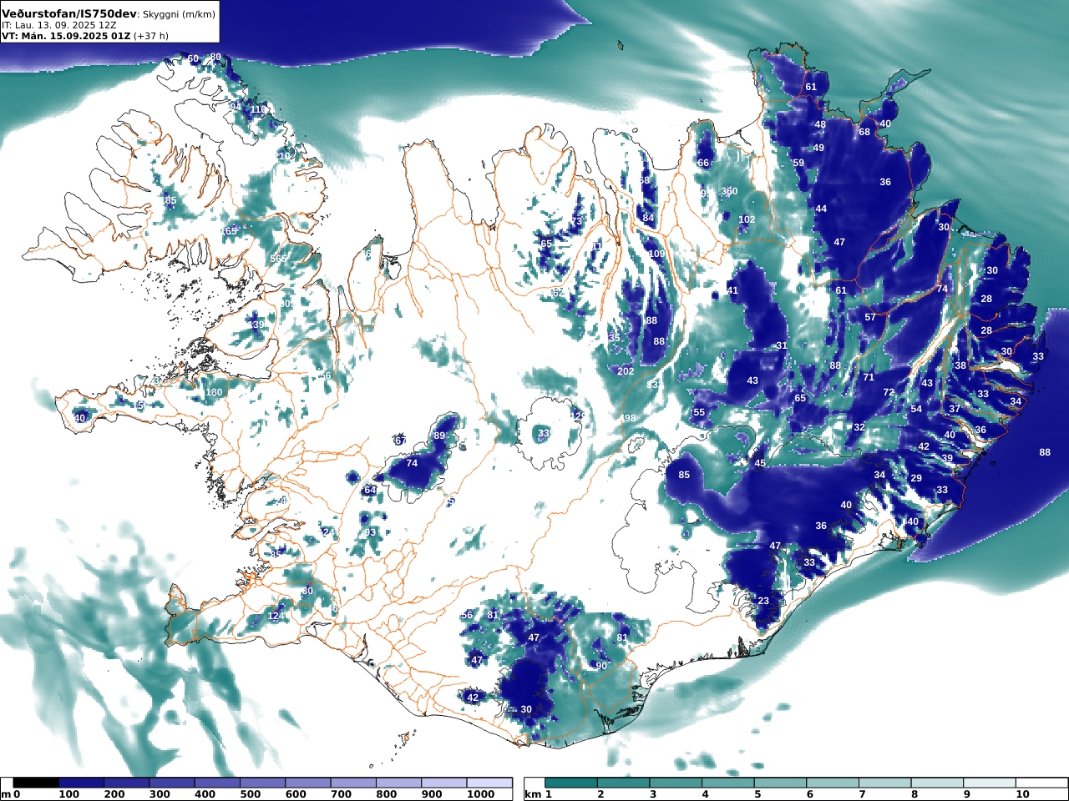This screenshot has width=1069, height=801.
Task: Click the map value 54
Action: [x=916, y=409]
